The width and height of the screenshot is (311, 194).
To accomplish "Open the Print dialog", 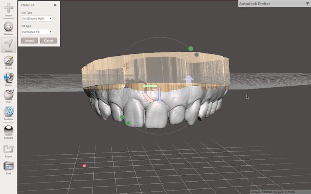I will click(x=8, y=168).
